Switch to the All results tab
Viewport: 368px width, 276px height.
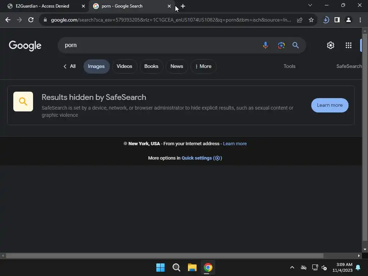(x=70, y=66)
